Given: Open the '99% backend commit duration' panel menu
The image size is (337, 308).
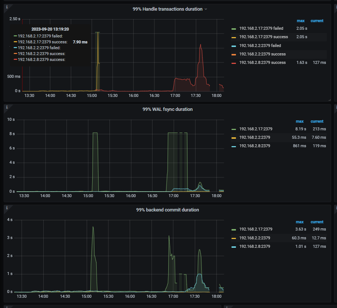Looking at the screenshot, I should 168,210.
